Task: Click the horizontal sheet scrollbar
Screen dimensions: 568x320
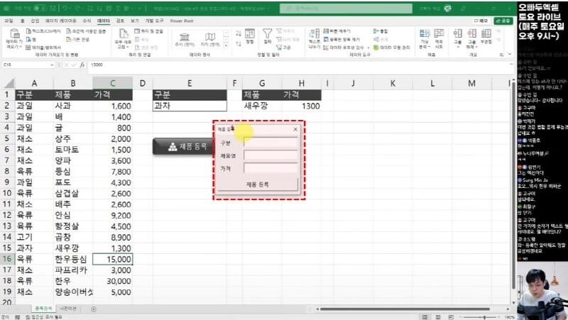Action: tap(404, 309)
